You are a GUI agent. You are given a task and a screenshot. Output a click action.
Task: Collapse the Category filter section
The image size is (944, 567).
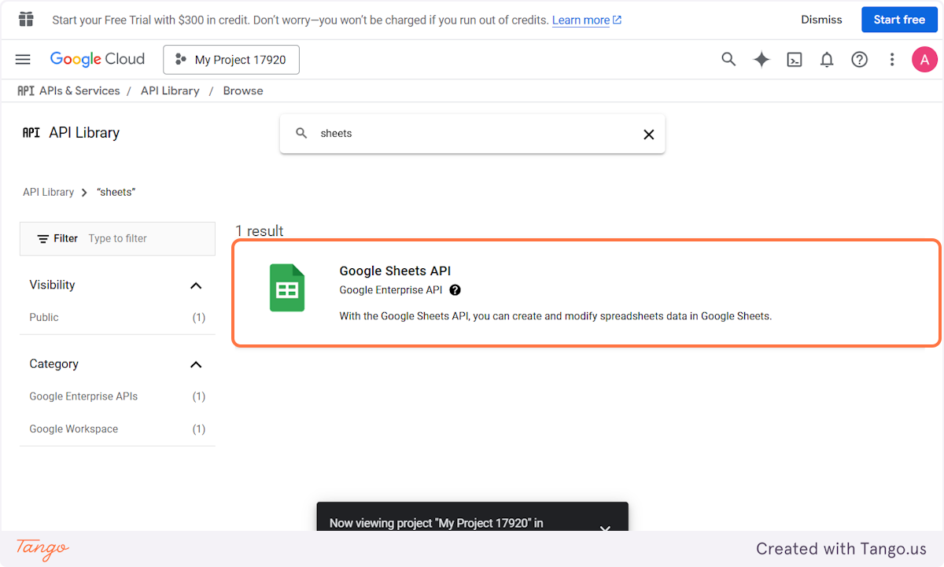[x=196, y=364]
